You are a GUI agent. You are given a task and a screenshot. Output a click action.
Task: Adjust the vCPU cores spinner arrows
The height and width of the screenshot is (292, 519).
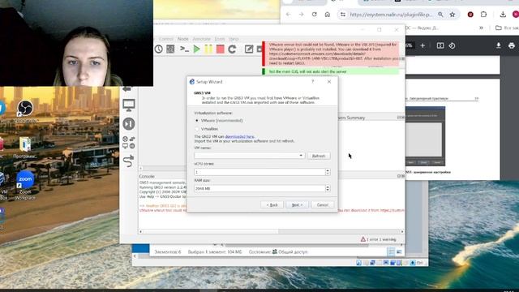[x=328, y=172]
